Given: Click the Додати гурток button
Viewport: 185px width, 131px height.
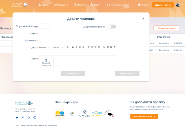Looking at the screenshot, I should pos(163,5).
